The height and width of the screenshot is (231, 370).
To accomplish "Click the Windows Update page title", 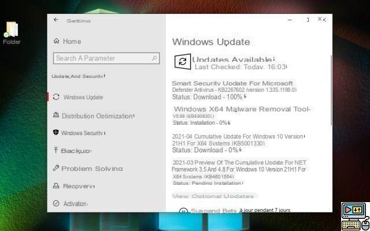I will (211, 42).
